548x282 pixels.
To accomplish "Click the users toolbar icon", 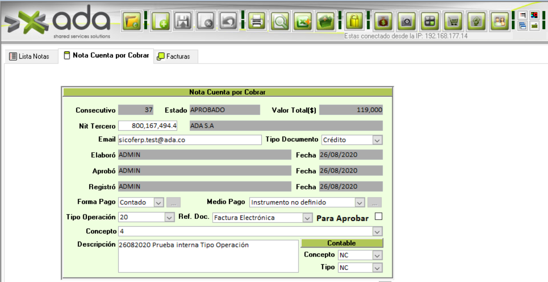I will [500, 21].
